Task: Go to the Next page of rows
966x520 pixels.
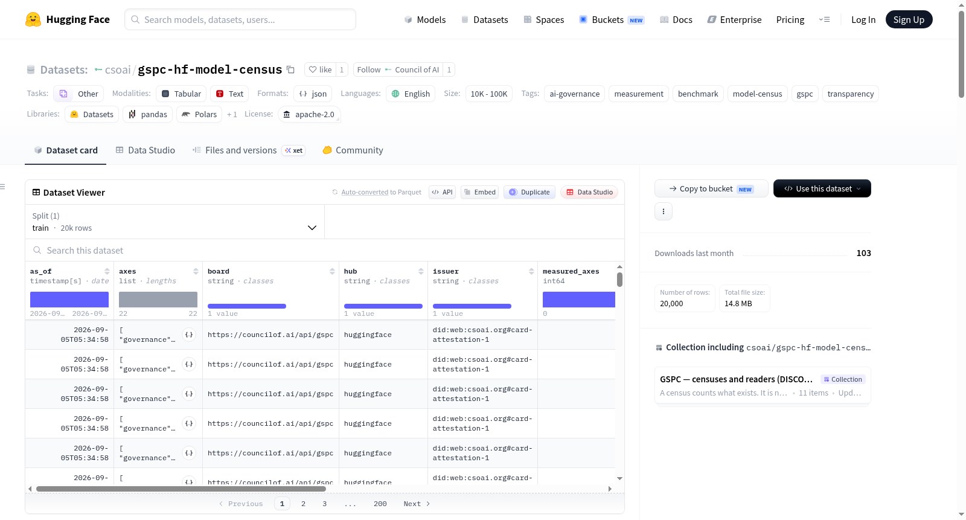Action: pyautogui.click(x=417, y=504)
